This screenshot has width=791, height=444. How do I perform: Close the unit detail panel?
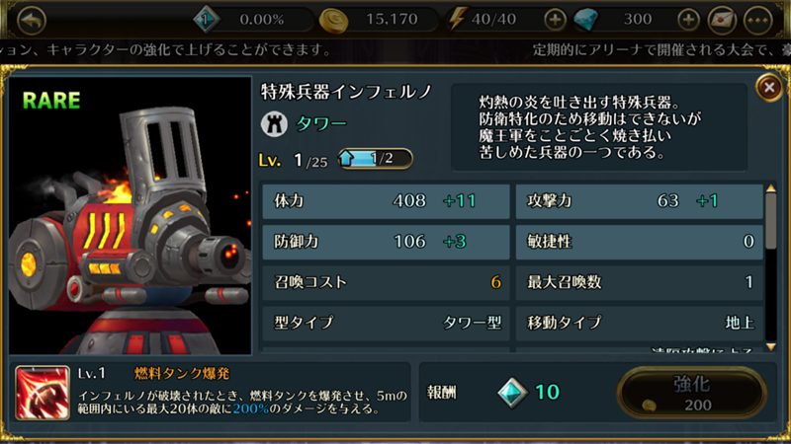click(769, 88)
